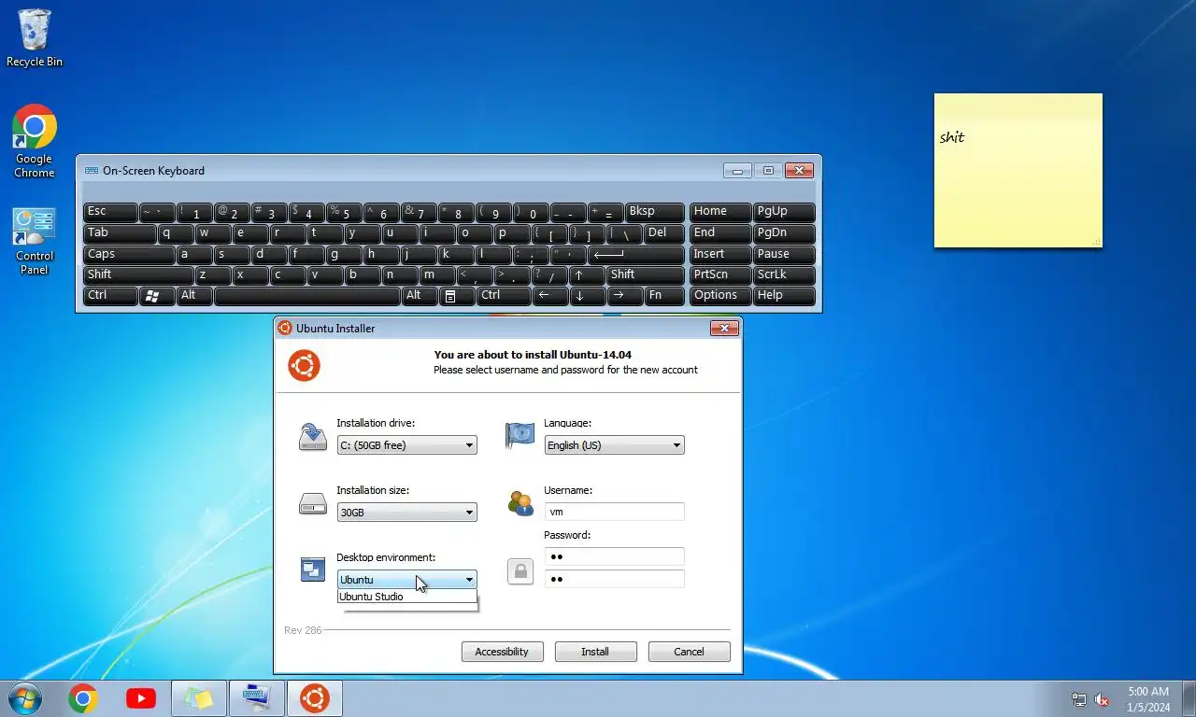
Task: Launch Chrome from the taskbar
Action: click(x=83, y=698)
